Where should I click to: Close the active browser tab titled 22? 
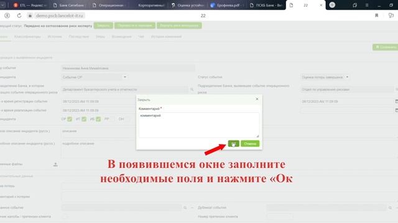321,5
